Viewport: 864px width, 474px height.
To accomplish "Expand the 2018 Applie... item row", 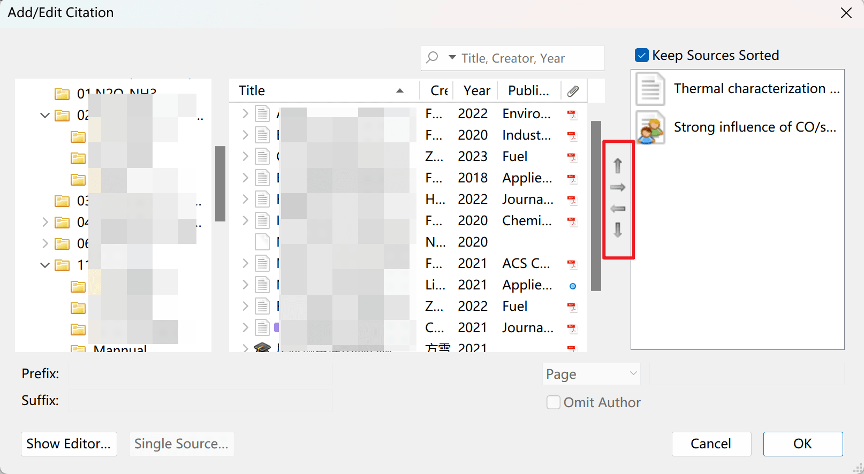I will [x=245, y=178].
